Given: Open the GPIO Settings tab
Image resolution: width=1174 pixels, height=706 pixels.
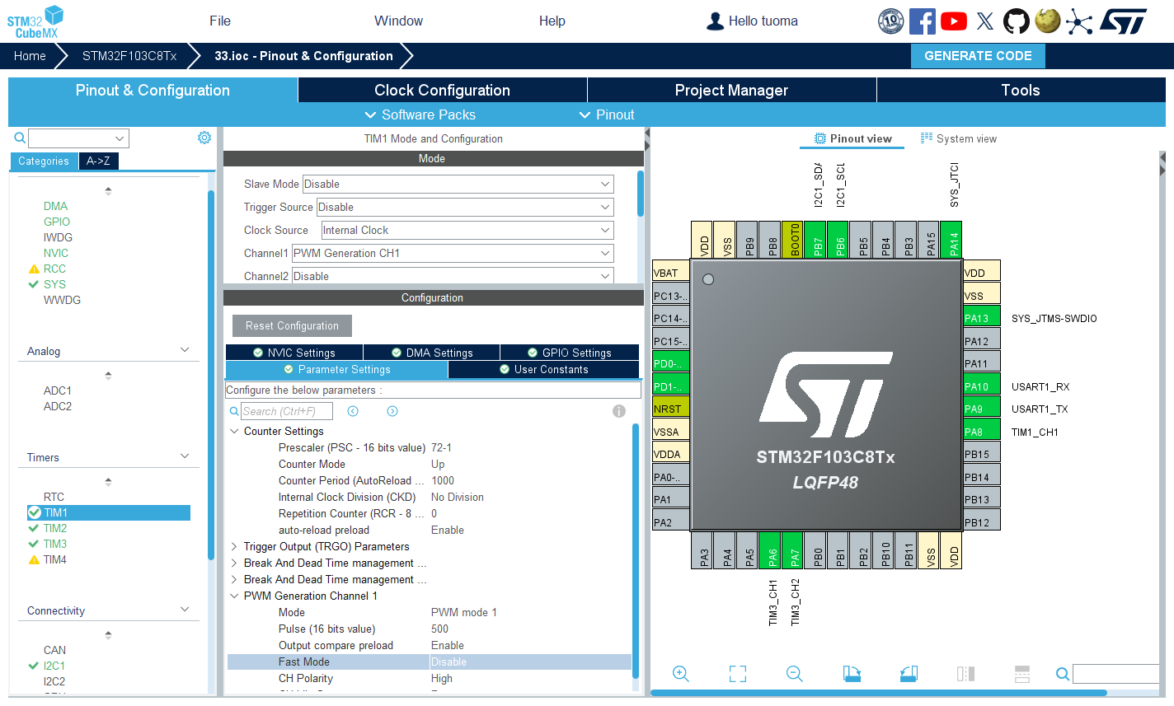Looking at the screenshot, I should tap(570, 353).
